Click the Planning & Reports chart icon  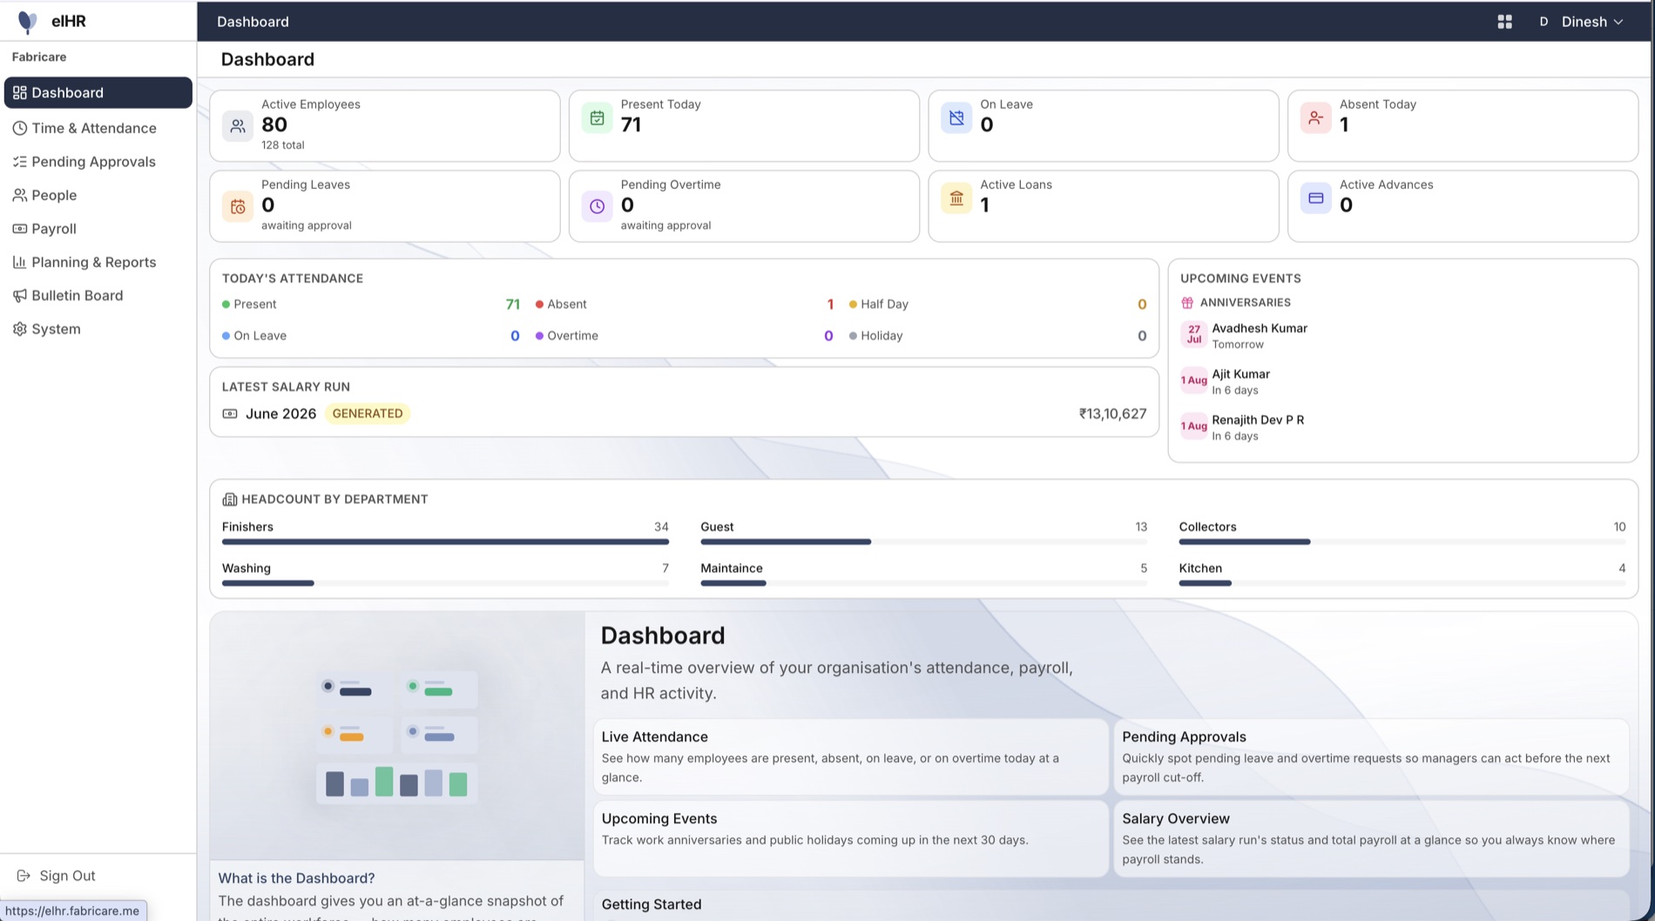[19, 262]
